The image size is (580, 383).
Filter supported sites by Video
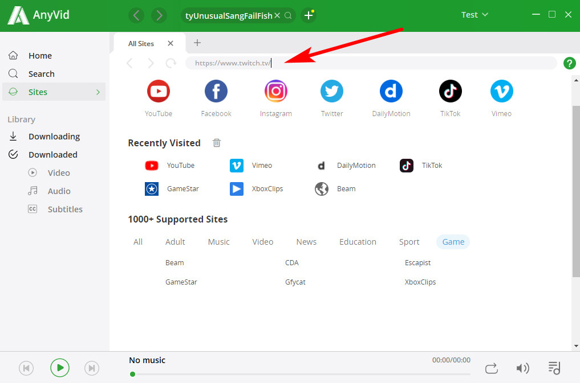point(263,242)
